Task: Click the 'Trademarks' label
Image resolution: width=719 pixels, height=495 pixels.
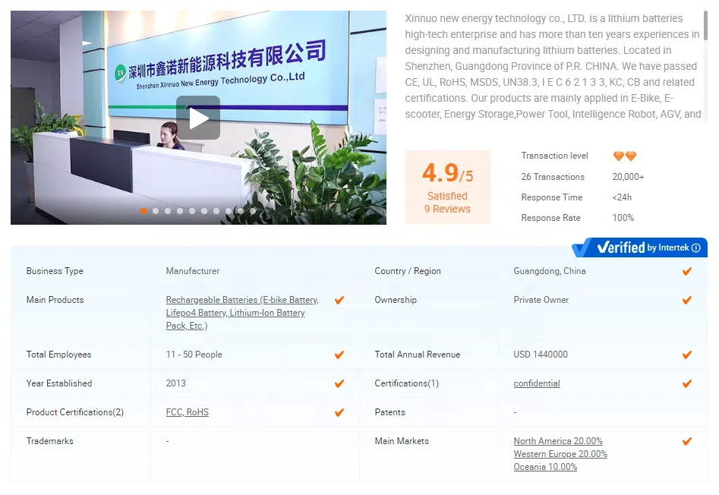Action: point(49,441)
